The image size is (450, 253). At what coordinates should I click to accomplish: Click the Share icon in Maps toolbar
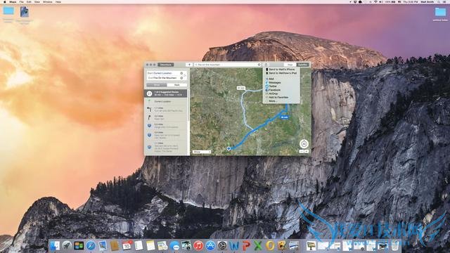point(266,65)
